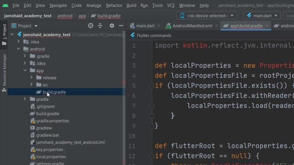Screen dimensions: 294x165
Task: Expand the .gradle folder
Action: (x=25, y=56)
